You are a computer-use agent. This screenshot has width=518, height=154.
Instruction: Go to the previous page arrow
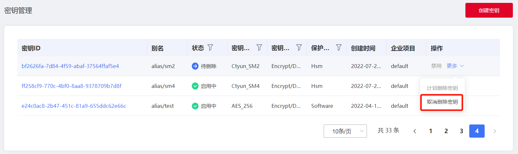(415, 131)
